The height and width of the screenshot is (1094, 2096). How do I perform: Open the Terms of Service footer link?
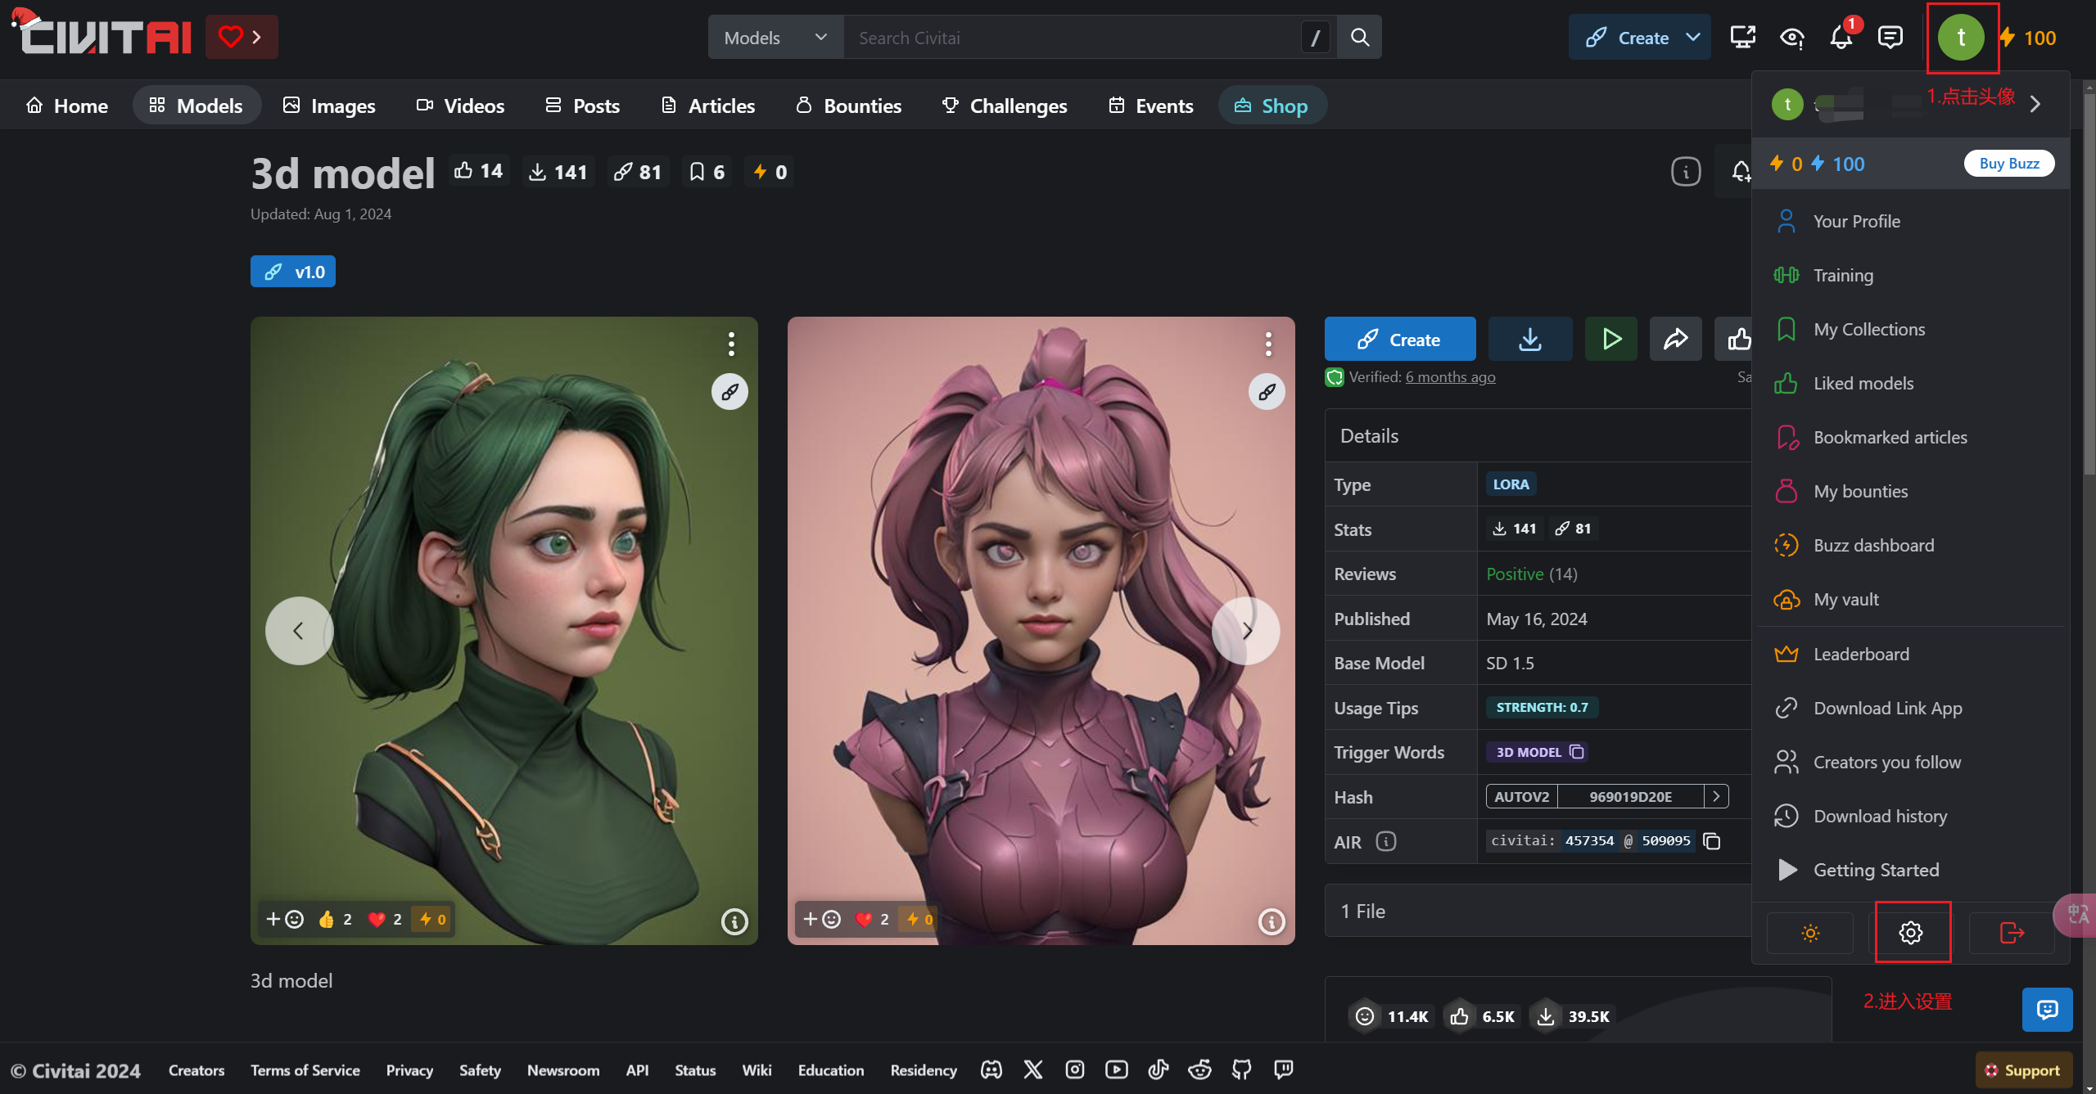[305, 1070]
